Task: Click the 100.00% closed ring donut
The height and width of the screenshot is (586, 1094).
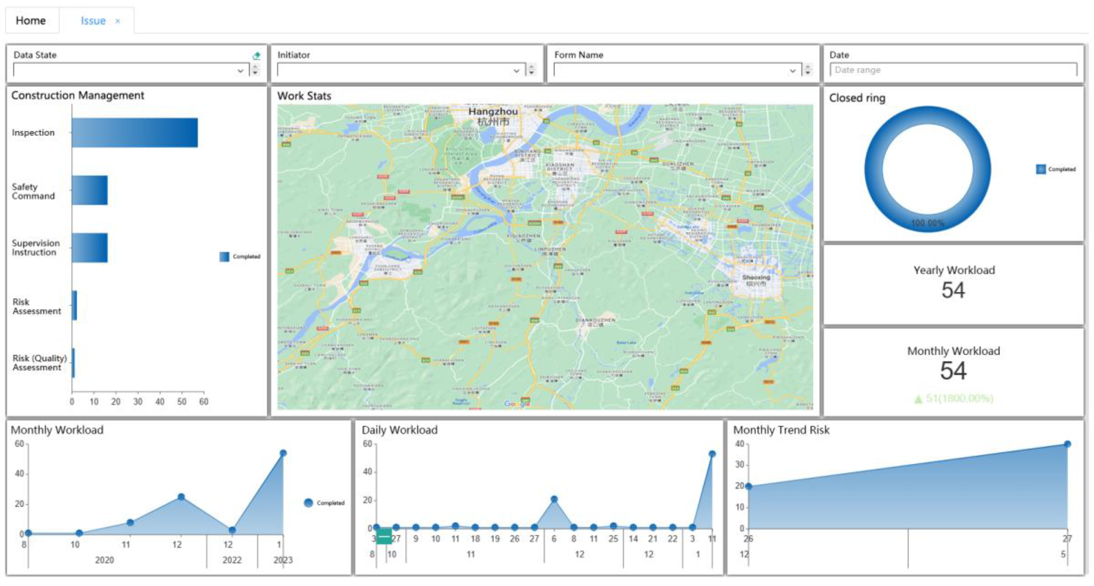Action: pos(928,223)
